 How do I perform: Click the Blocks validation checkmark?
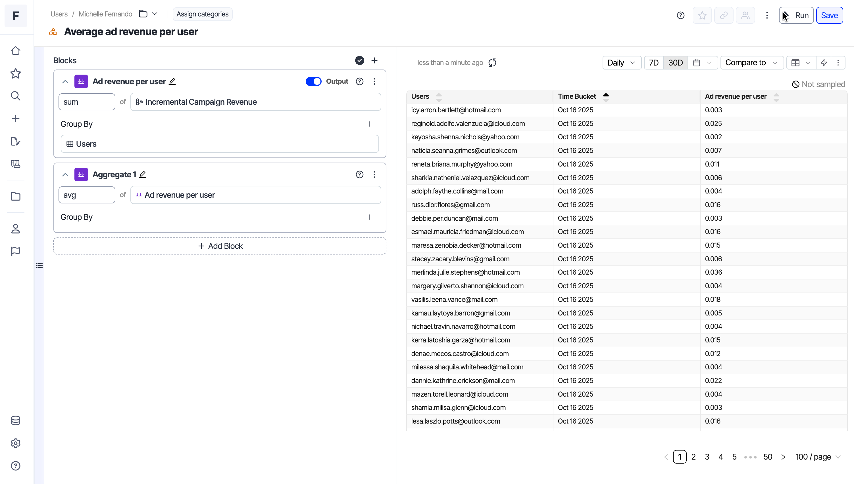tap(359, 60)
